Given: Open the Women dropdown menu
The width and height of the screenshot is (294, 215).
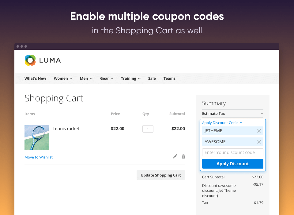Looking at the screenshot, I should (x=63, y=78).
